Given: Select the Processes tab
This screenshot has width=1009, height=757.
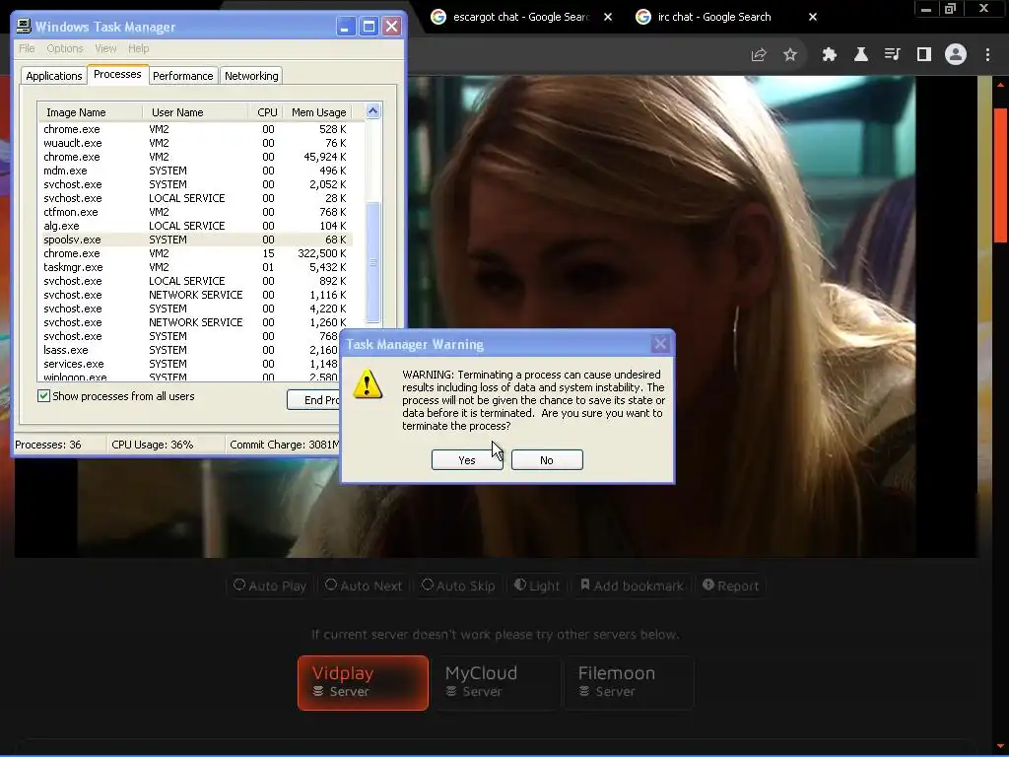Looking at the screenshot, I should 117,74.
